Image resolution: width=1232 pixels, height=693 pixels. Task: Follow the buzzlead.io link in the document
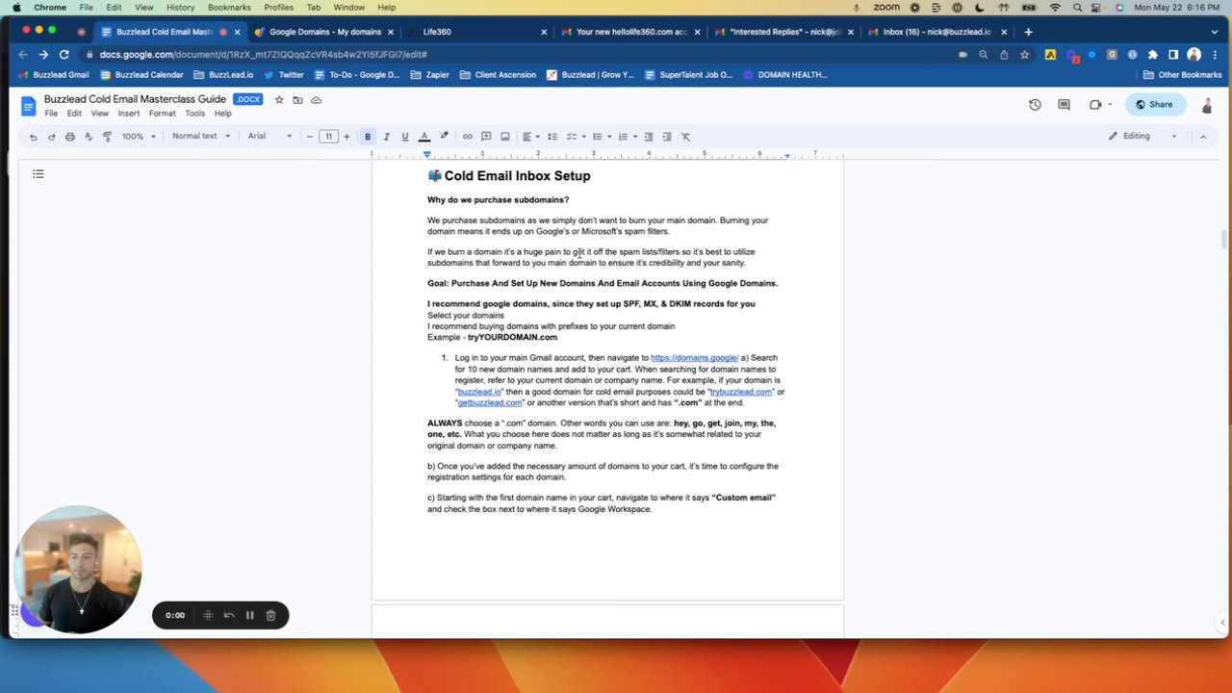(479, 392)
